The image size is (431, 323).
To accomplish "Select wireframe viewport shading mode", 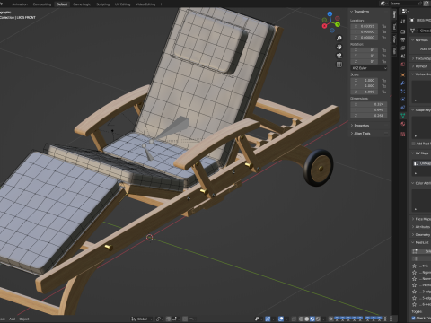I will pyautogui.click(x=301, y=319).
